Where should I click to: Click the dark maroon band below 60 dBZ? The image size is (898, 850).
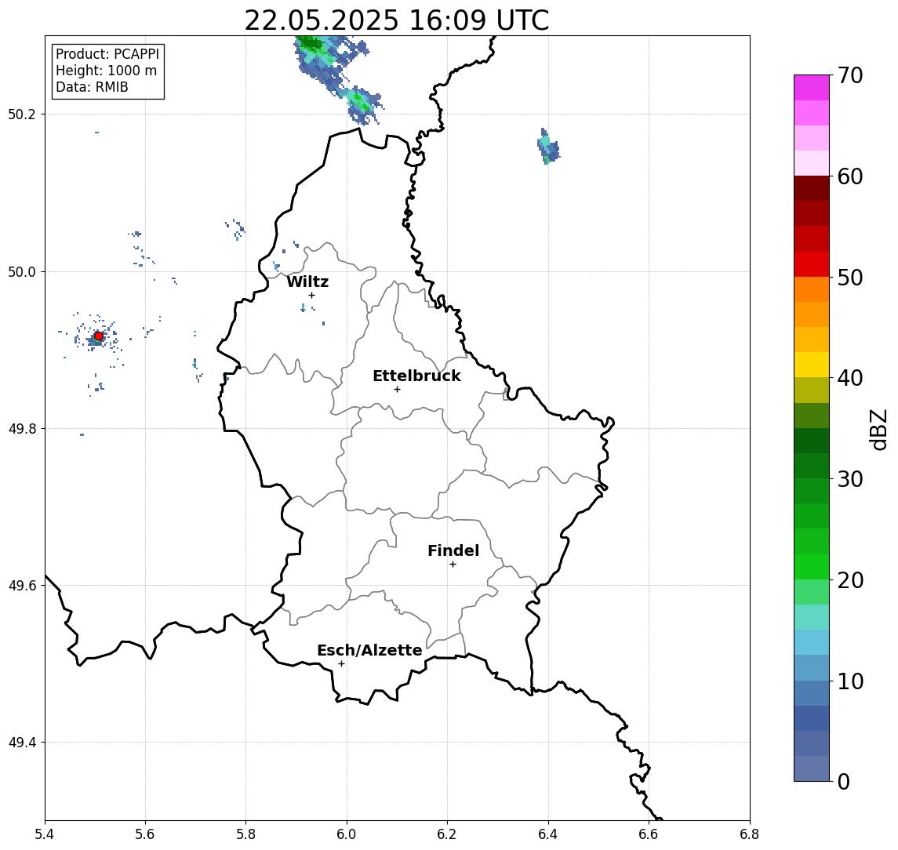click(812, 188)
